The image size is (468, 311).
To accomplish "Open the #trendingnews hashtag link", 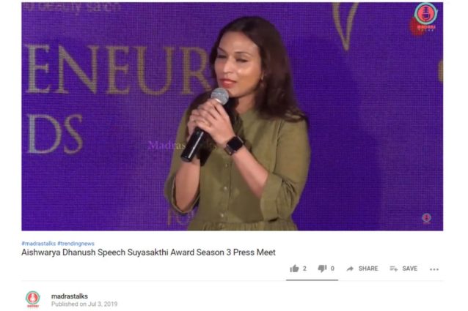I will [x=76, y=244].
